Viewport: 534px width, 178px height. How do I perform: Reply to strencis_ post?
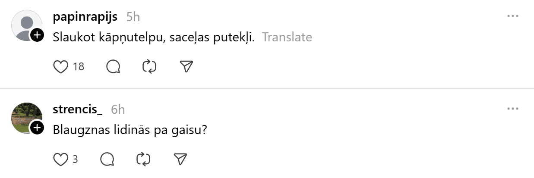[107, 159]
